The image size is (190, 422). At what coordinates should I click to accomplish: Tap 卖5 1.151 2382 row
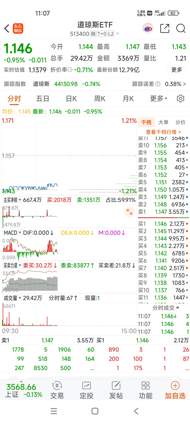(163, 182)
